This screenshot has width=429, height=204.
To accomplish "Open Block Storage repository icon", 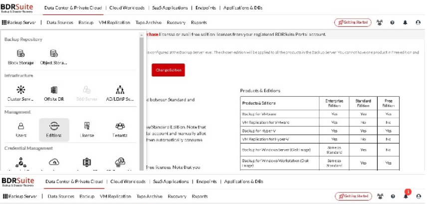I will click(21, 53).
